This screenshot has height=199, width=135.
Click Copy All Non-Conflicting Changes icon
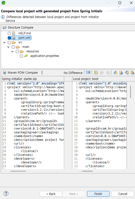96,72
